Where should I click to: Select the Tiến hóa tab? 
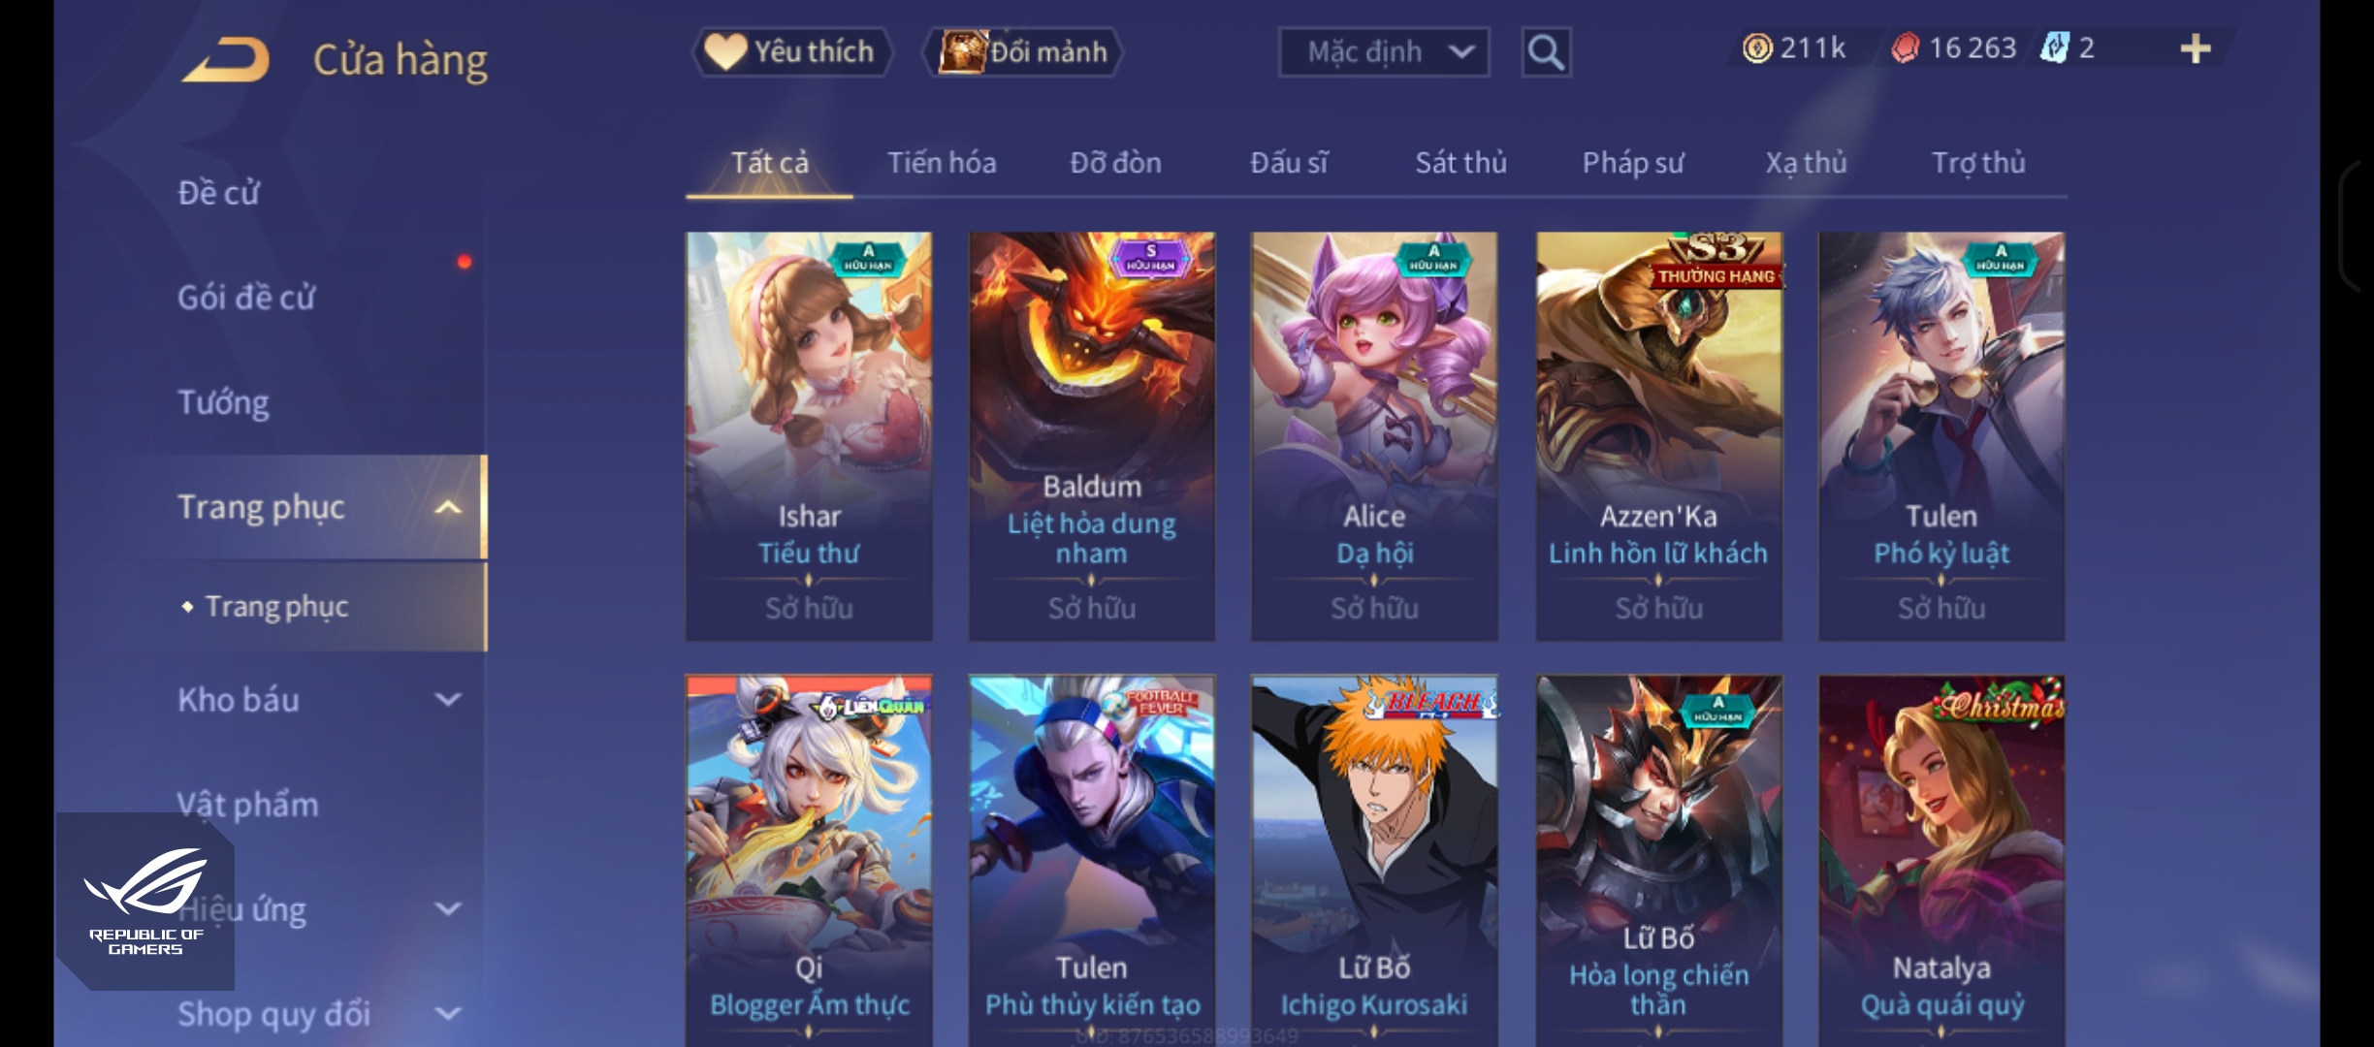pos(942,163)
